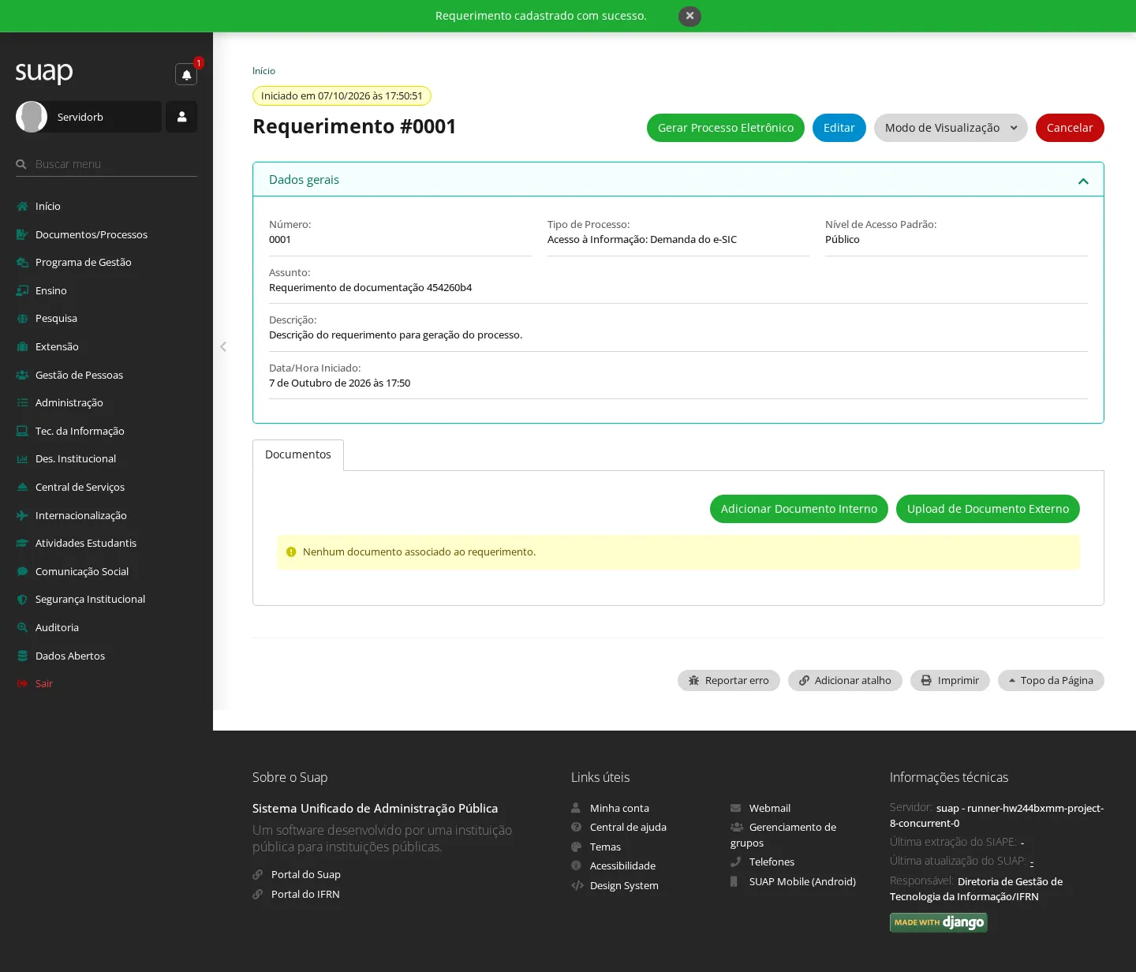Open the Gestão de Pessoas menu
This screenshot has height=972, width=1136.
coord(79,375)
